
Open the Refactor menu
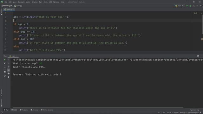pos(35,2)
